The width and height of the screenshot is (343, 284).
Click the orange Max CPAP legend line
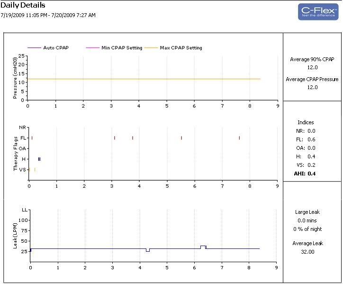151,48
